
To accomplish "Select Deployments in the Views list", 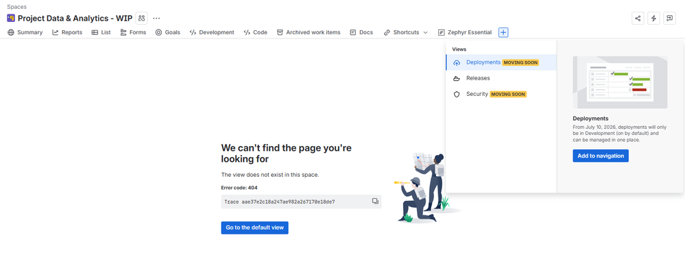I will click(501, 62).
